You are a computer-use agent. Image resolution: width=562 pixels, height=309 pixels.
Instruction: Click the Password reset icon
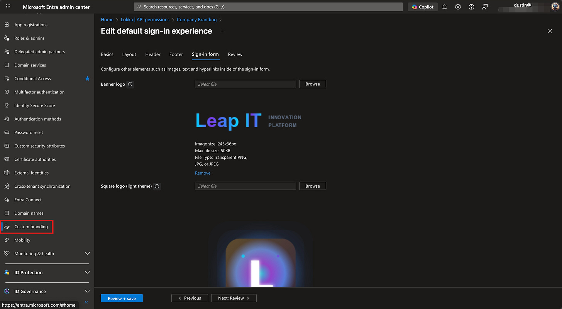[x=7, y=132]
